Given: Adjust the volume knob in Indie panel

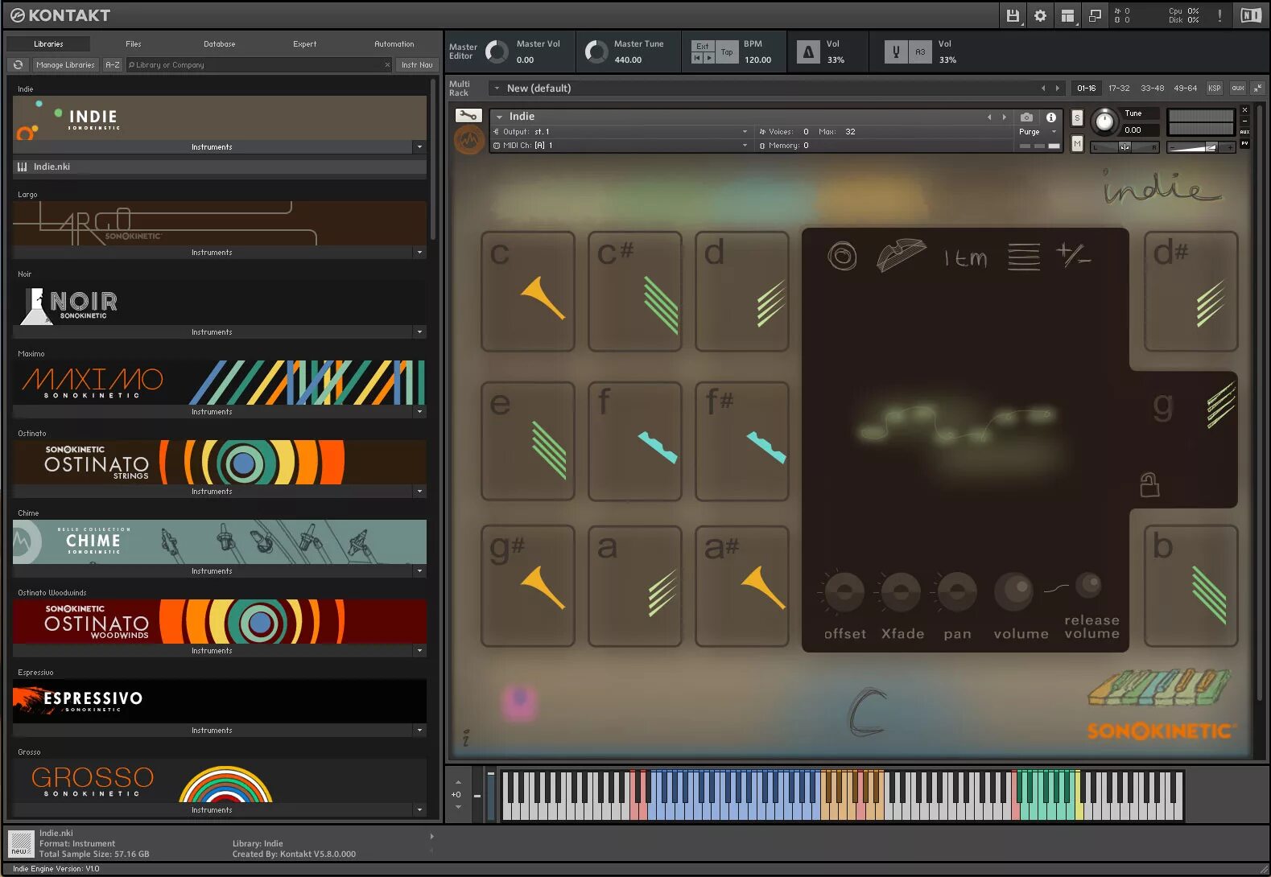Looking at the screenshot, I should [1014, 592].
